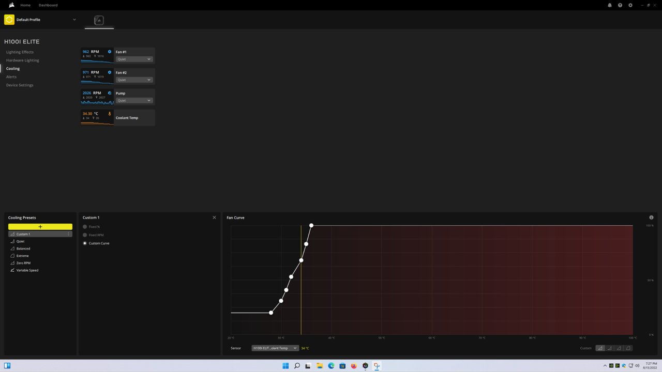Click the Corsair sails logo
Screen dimensions: 662x372
tap(11, 5)
